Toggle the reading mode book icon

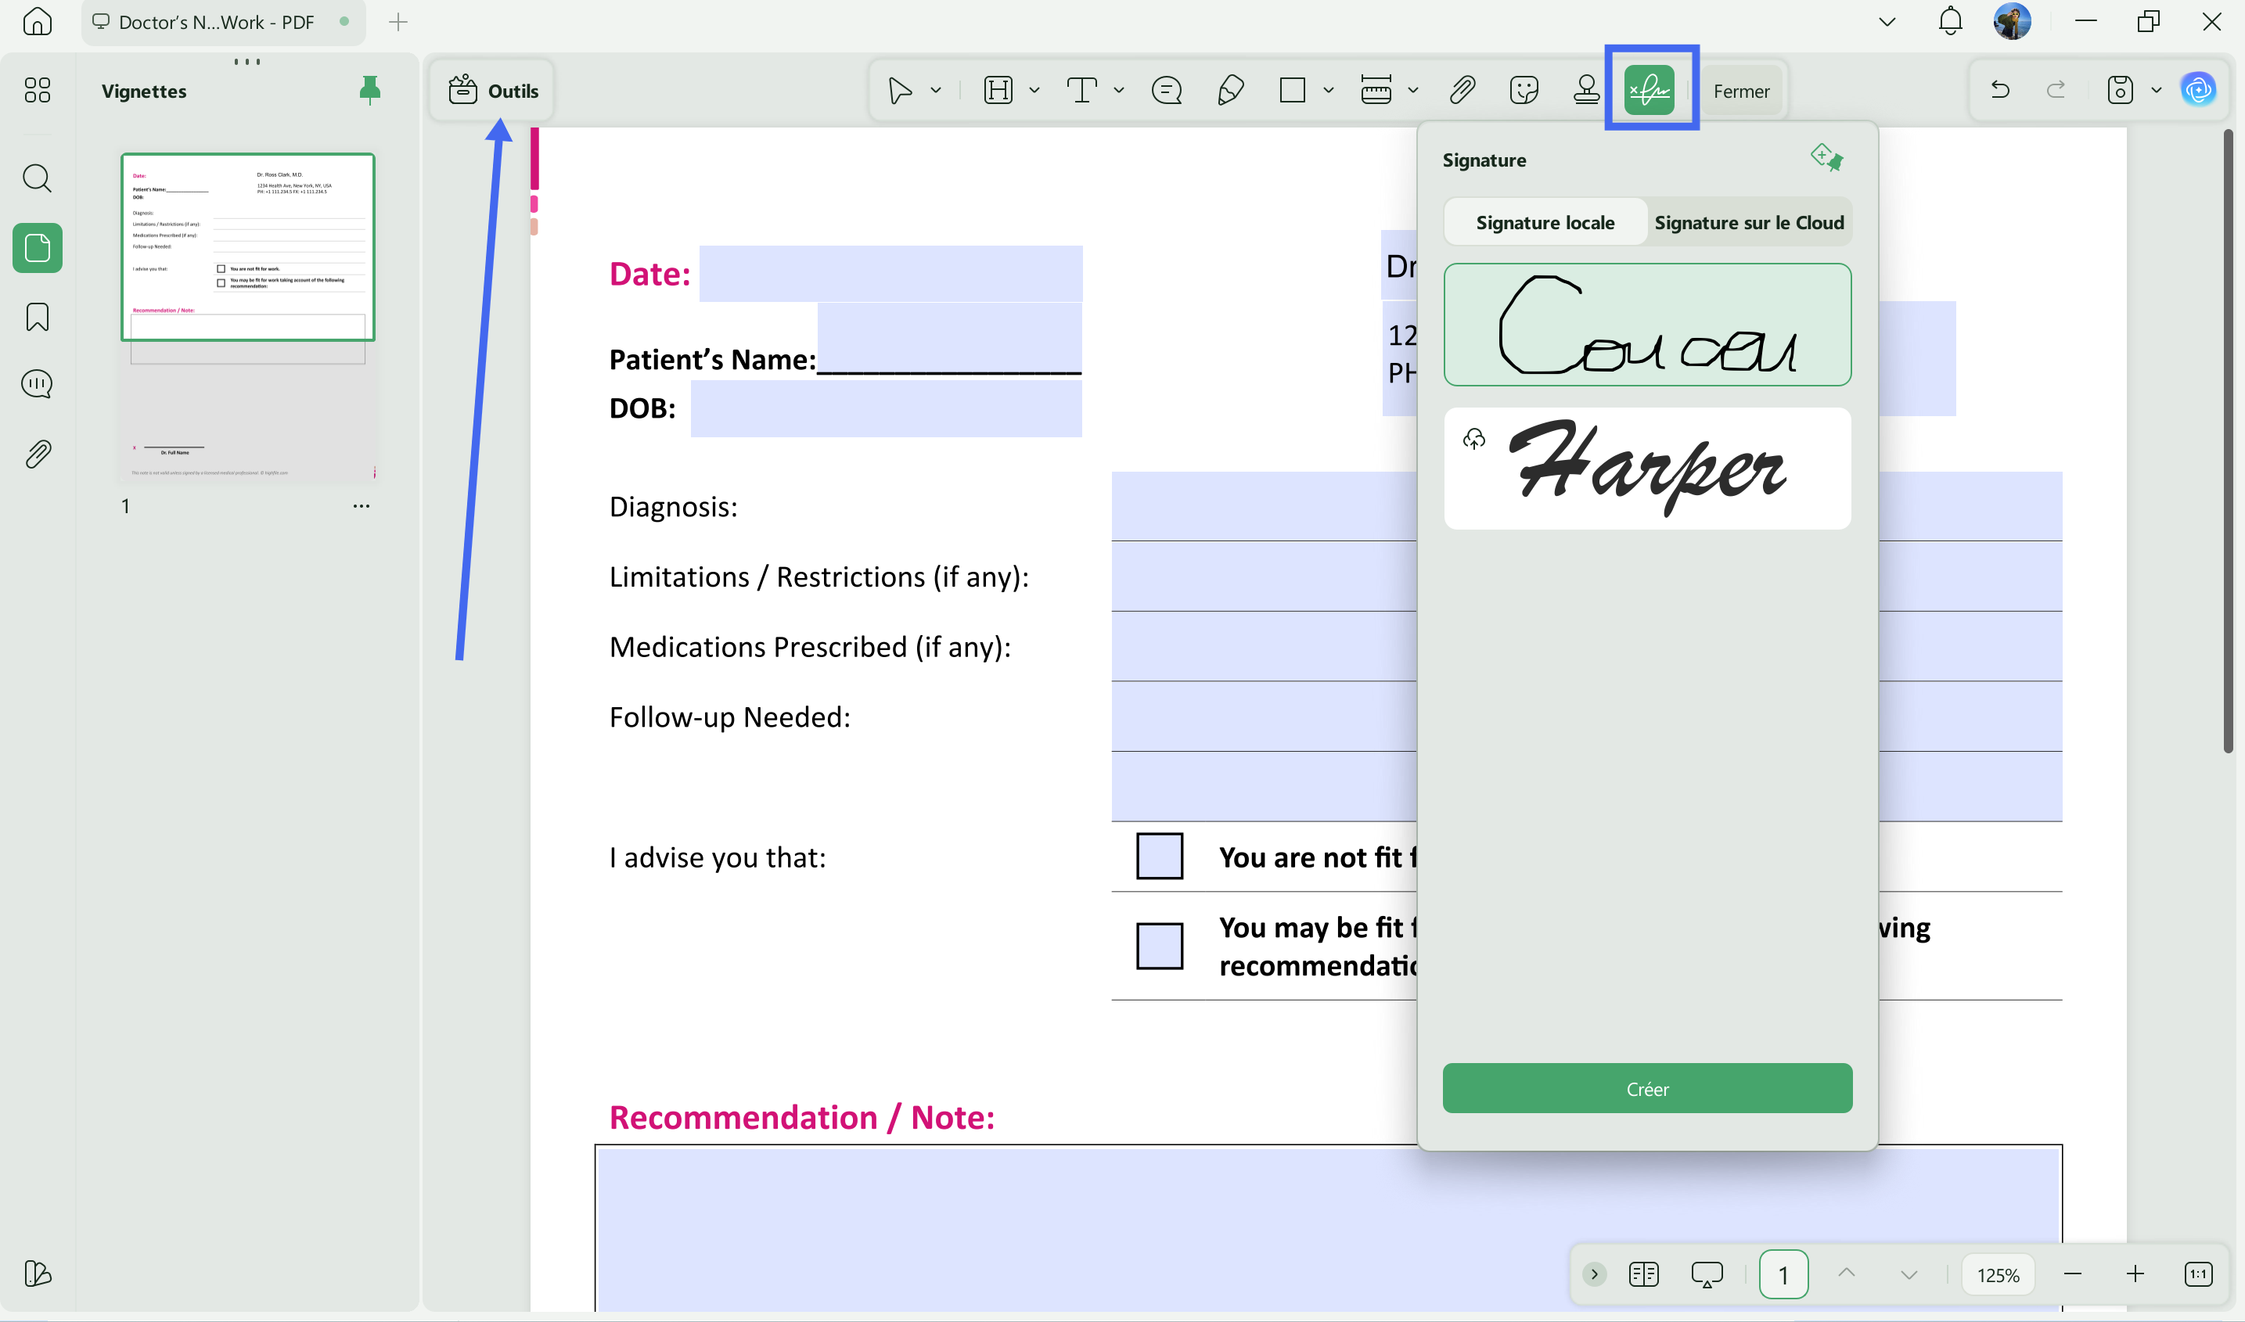click(1644, 1274)
